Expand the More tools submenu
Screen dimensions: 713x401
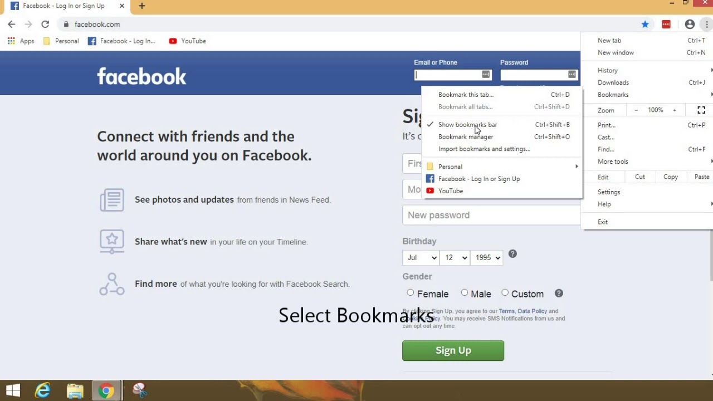pos(647,162)
